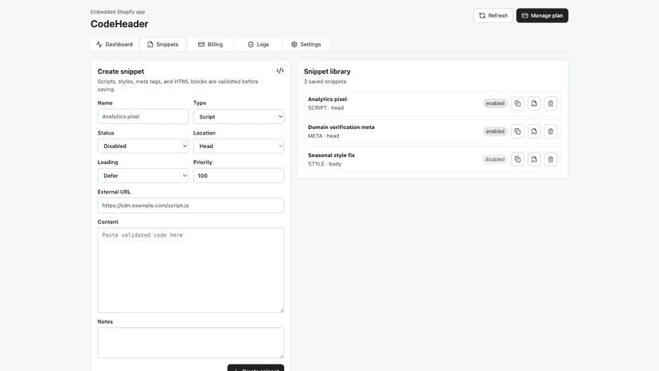Switch to the Dashboard tab
Image resolution: width=659 pixels, height=371 pixels.
pyautogui.click(x=115, y=44)
